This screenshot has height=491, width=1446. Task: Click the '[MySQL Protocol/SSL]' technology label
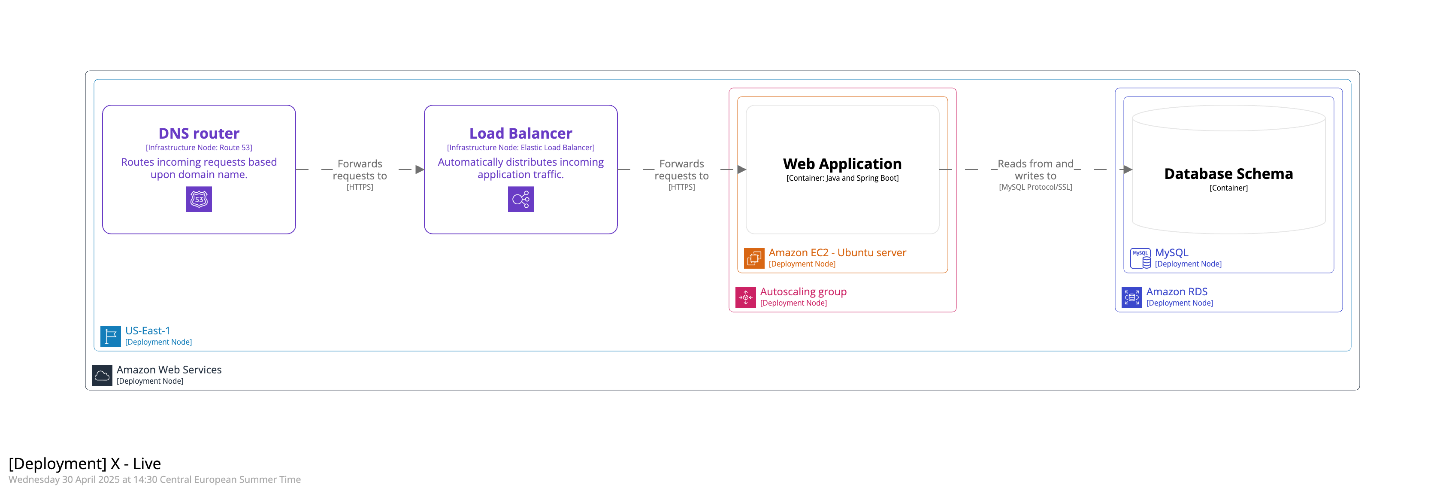point(1035,187)
